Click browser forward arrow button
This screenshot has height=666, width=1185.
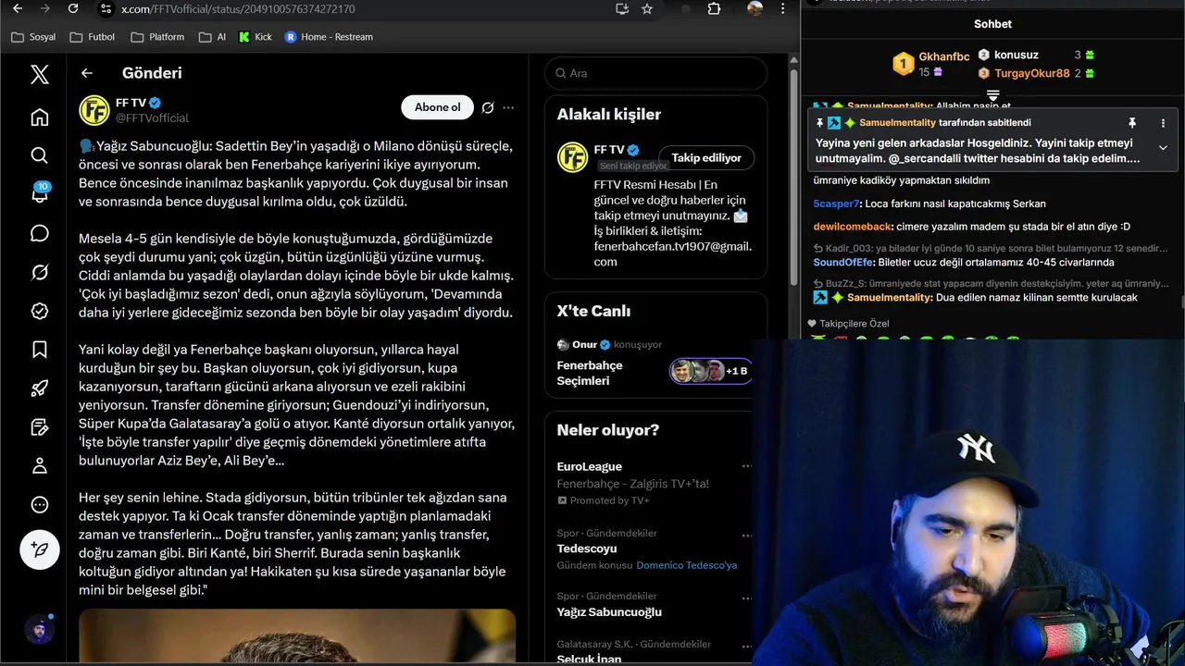tap(45, 8)
